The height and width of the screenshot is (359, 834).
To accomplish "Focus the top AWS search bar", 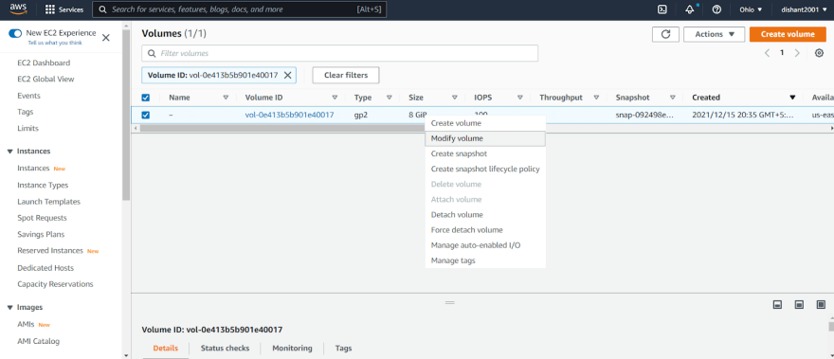I will click(x=240, y=9).
